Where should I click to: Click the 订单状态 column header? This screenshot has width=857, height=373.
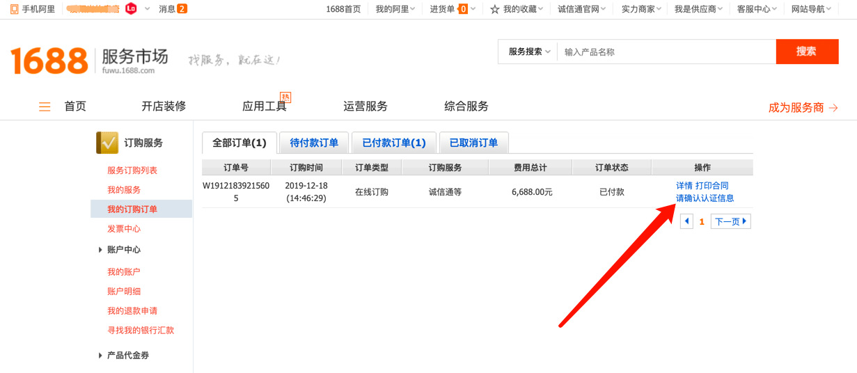point(612,168)
